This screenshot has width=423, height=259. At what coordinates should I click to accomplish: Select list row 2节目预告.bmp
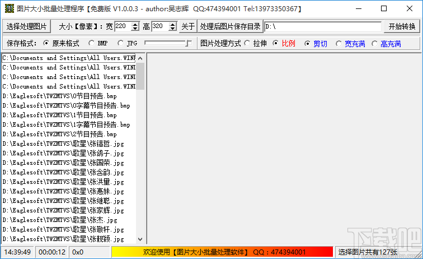(x=69, y=134)
